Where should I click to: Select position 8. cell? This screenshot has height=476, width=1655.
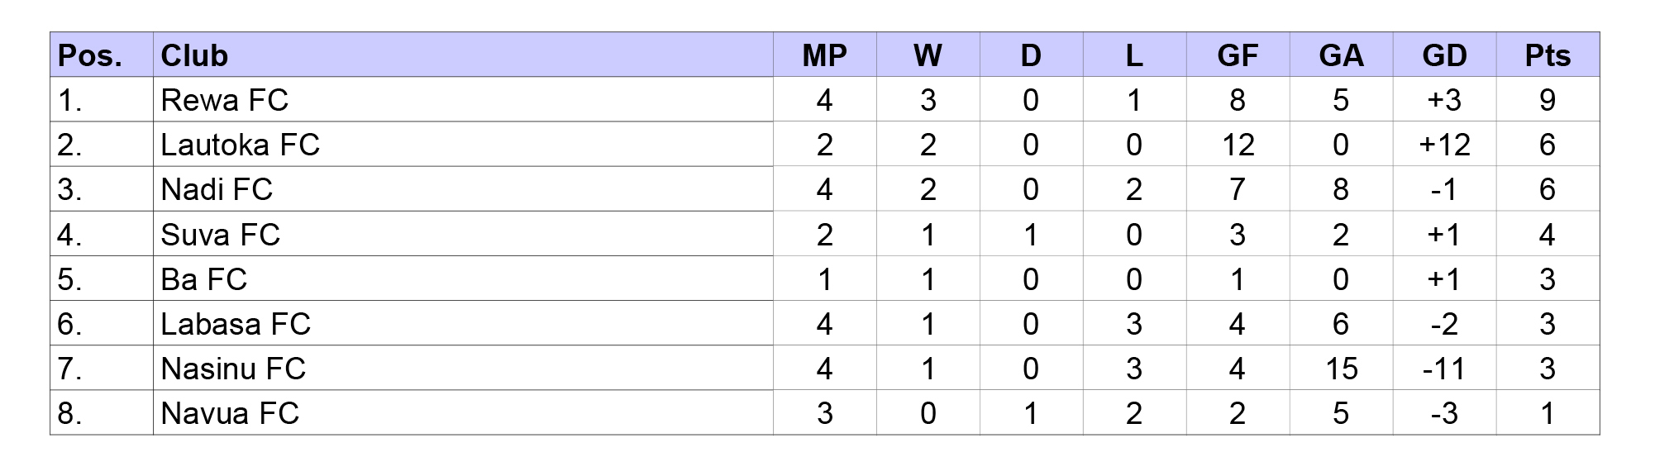[x=70, y=413]
